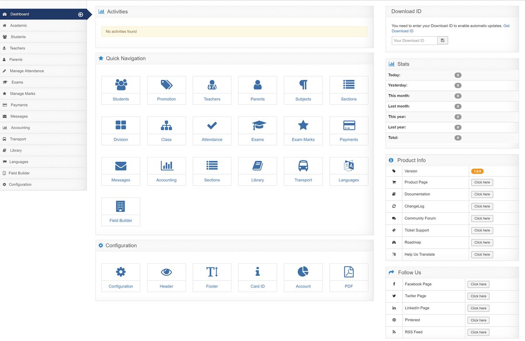This screenshot has width=525, height=341.
Task: Open Library in the sidebar
Action: click(43, 150)
